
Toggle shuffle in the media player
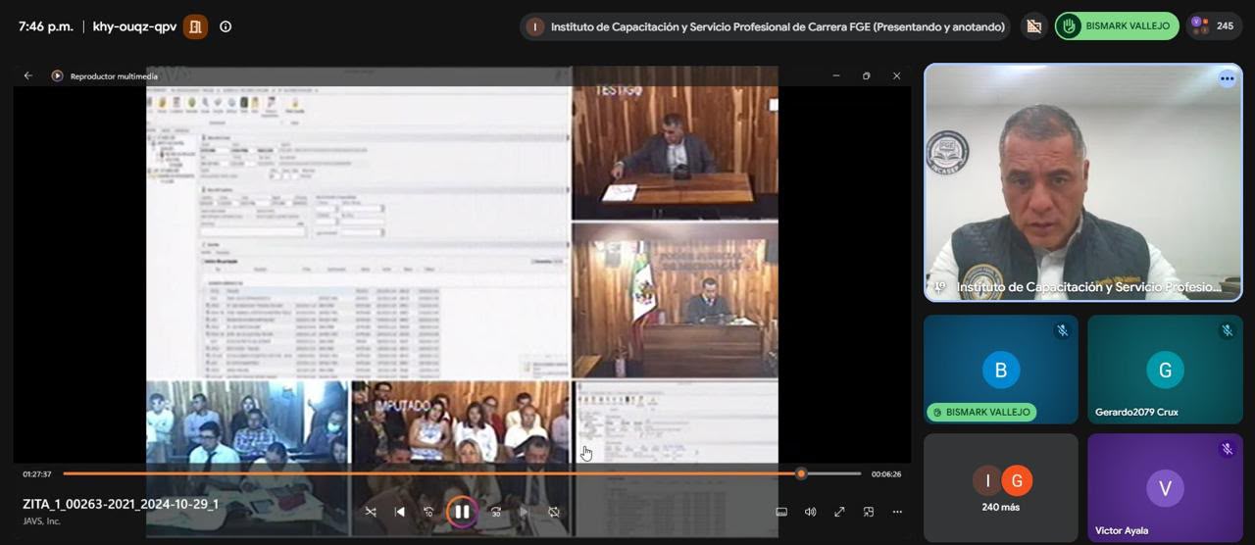tap(371, 512)
